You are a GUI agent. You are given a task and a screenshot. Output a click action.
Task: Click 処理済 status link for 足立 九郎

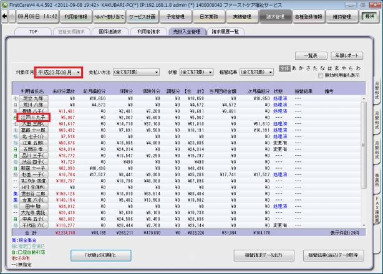click(279, 98)
